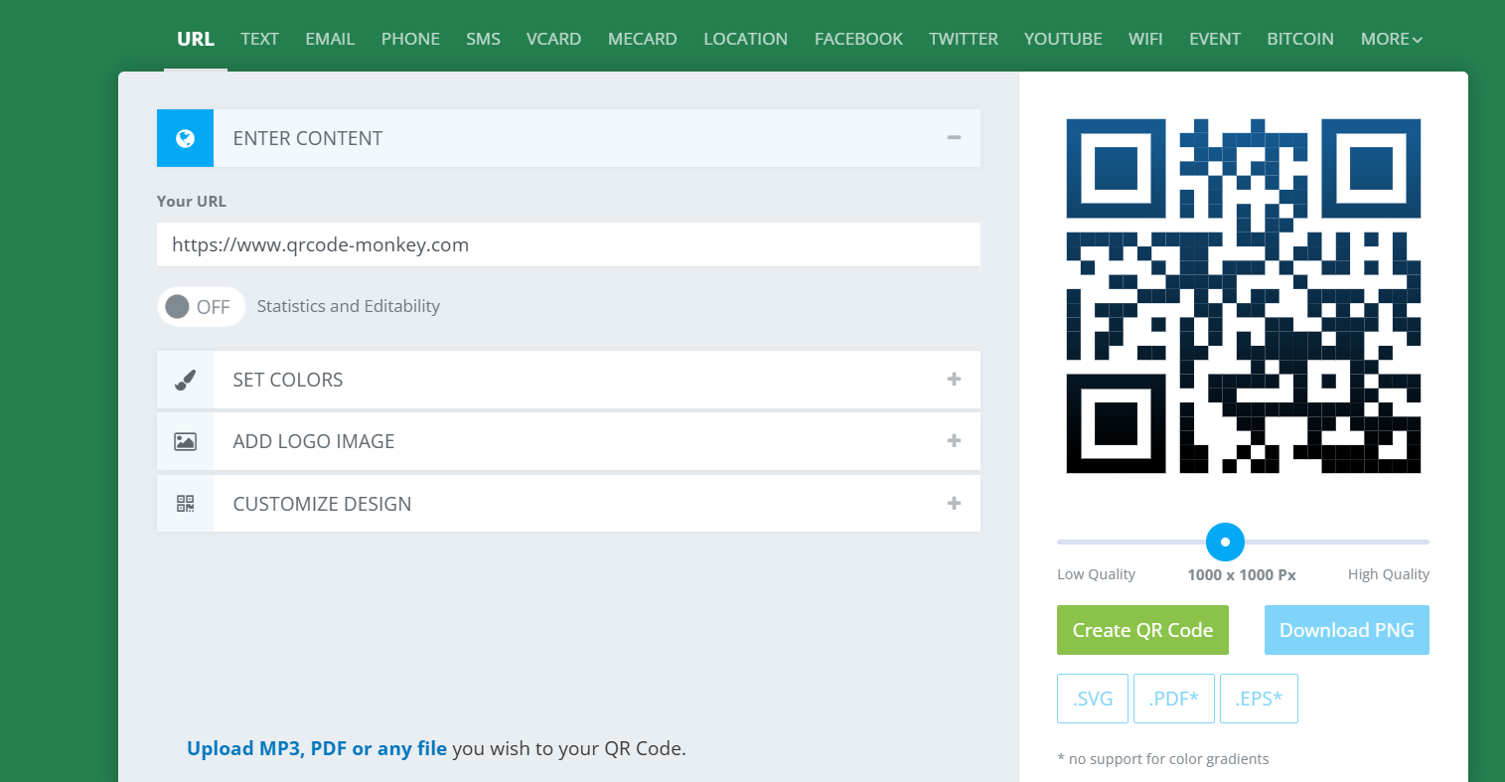1505x782 pixels.
Task: Click the Download PNG button
Action: (1346, 630)
